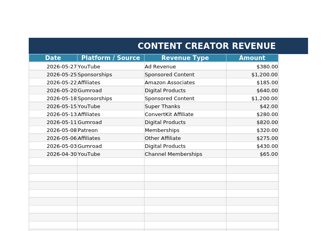Click date cell 2026-05-22

click(x=53, y=82)
